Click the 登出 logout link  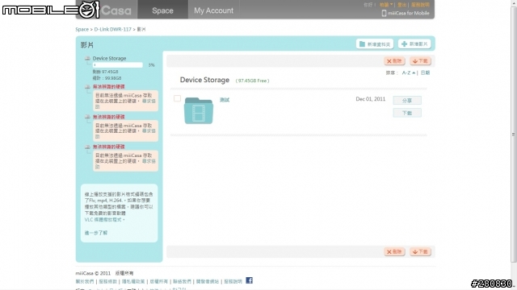click(x=402, y=5)
